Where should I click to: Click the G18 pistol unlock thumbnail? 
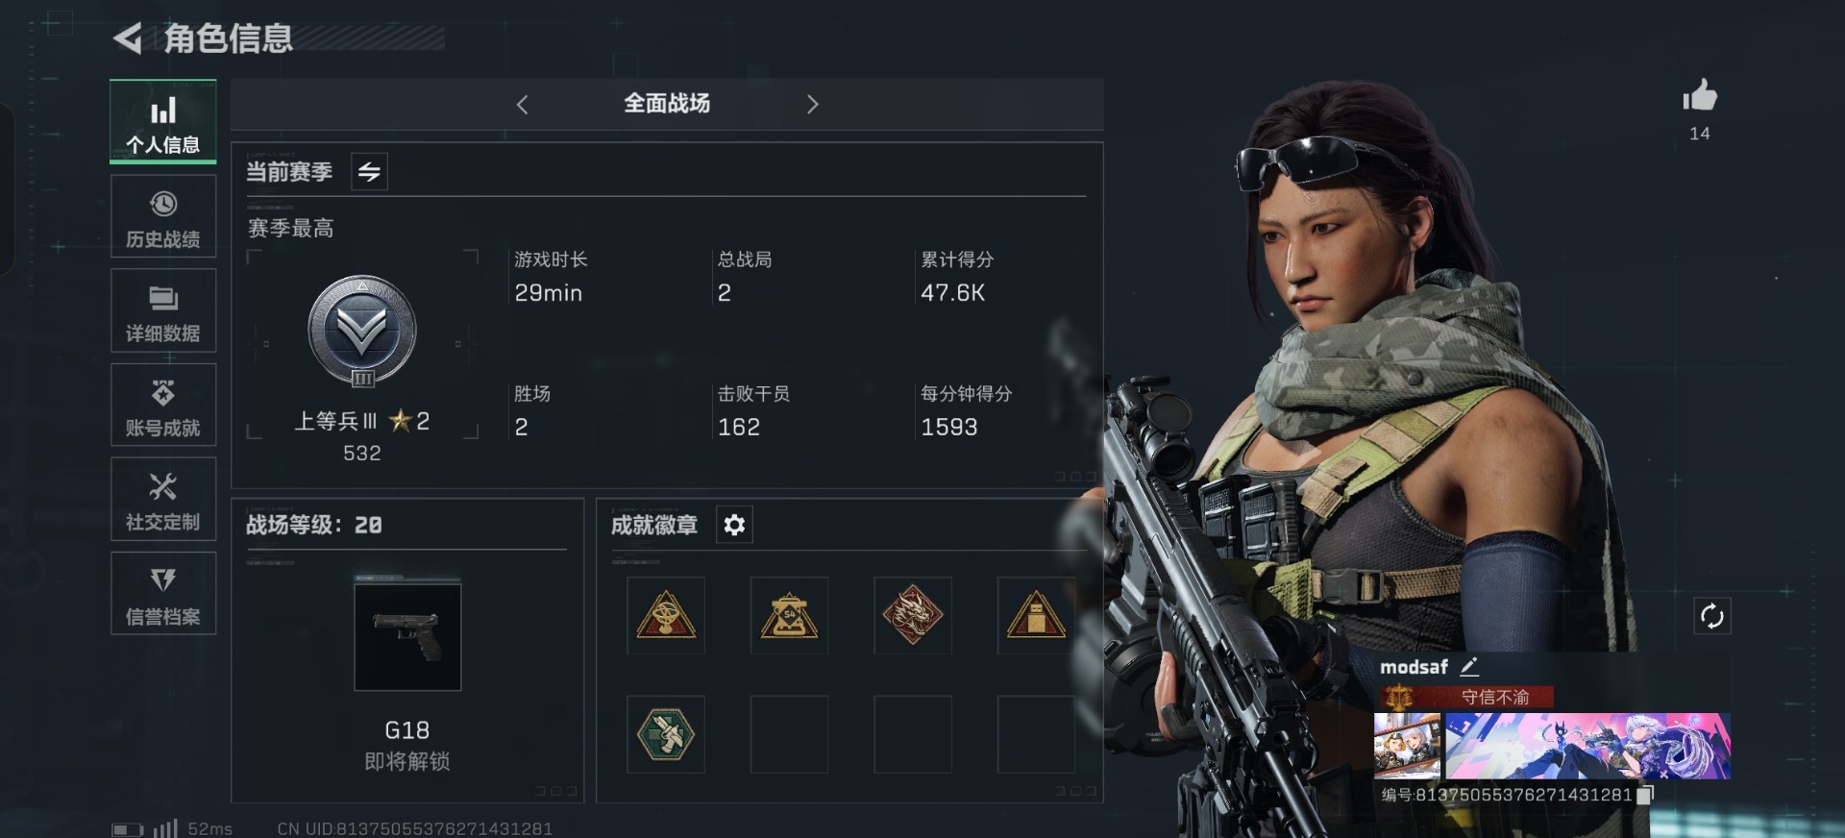pyautogui.click(x=407, y=635)
